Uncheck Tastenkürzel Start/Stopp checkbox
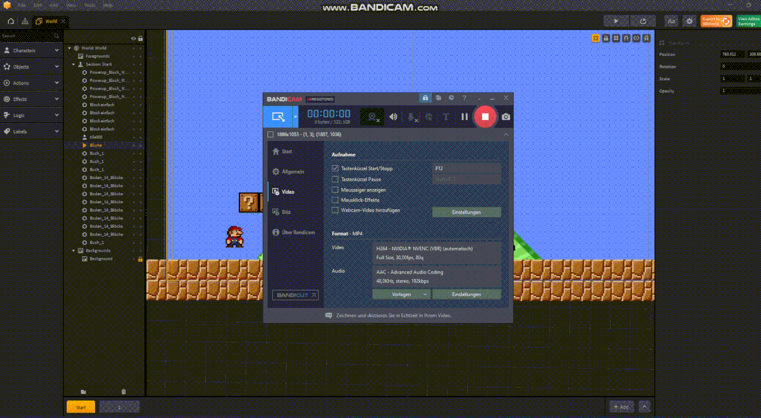The height and width of the screenshot is (418, 761). coord(335,168)
